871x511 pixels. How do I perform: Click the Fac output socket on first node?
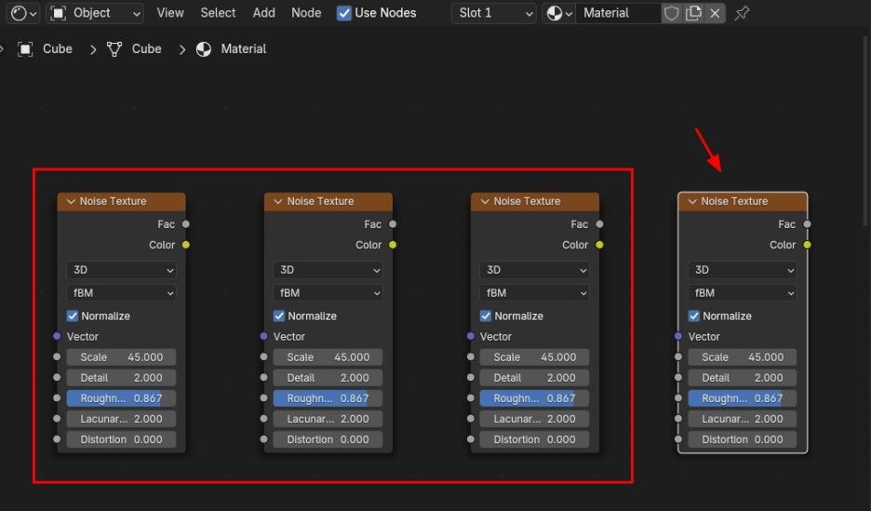click(186, 224)
